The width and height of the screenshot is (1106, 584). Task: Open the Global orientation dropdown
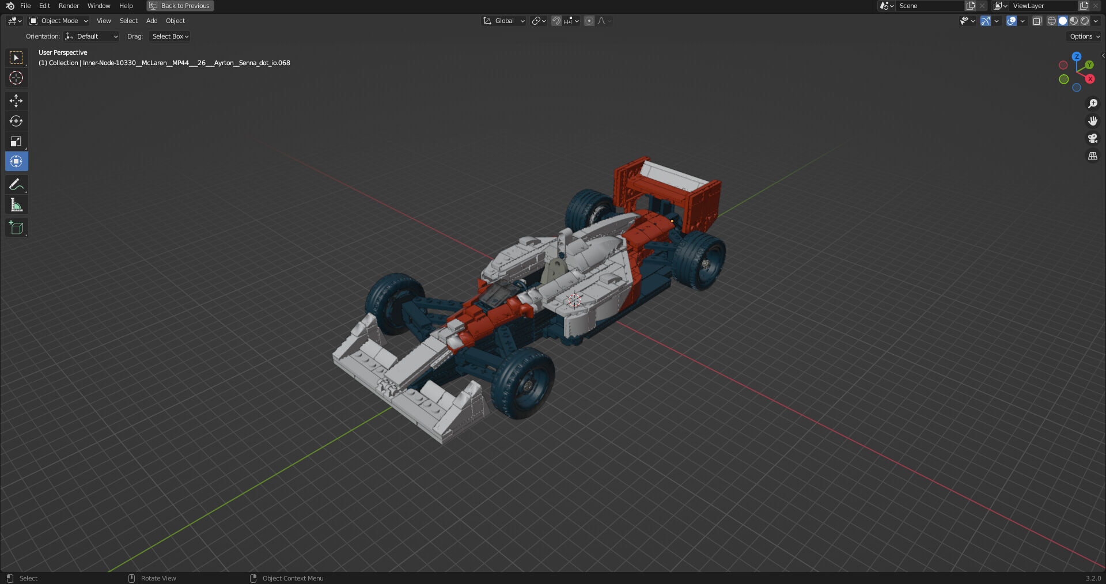pyautogui.click(x=503, y=21)
